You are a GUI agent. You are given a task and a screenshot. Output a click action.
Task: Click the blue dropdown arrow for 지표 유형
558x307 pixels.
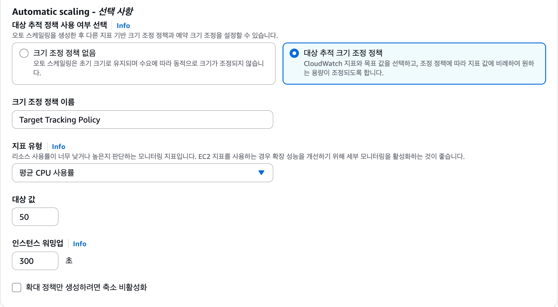click(261, 173)
